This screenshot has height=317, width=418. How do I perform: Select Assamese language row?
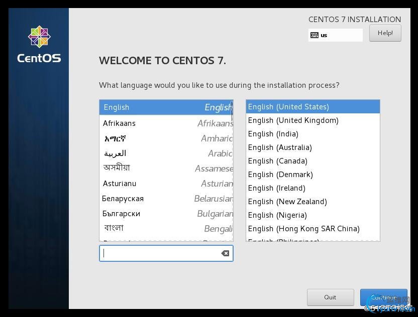165,169
